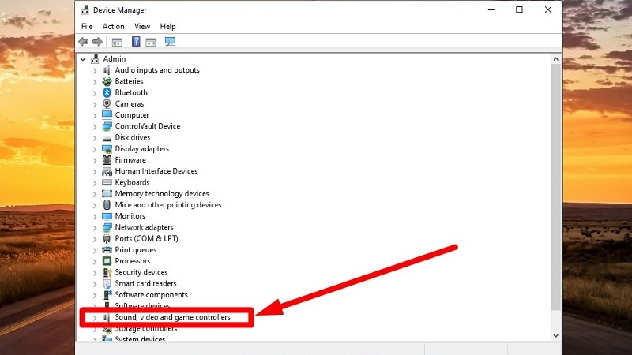Open the File menu
Viewport: 632px width, 355px height.
click(x=87, y=26)
